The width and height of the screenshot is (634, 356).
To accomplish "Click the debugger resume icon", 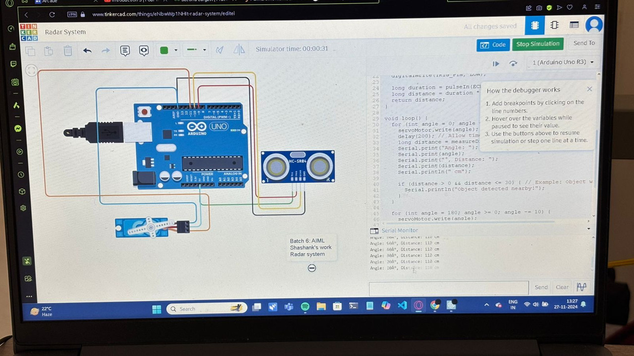I will [495, 64].
